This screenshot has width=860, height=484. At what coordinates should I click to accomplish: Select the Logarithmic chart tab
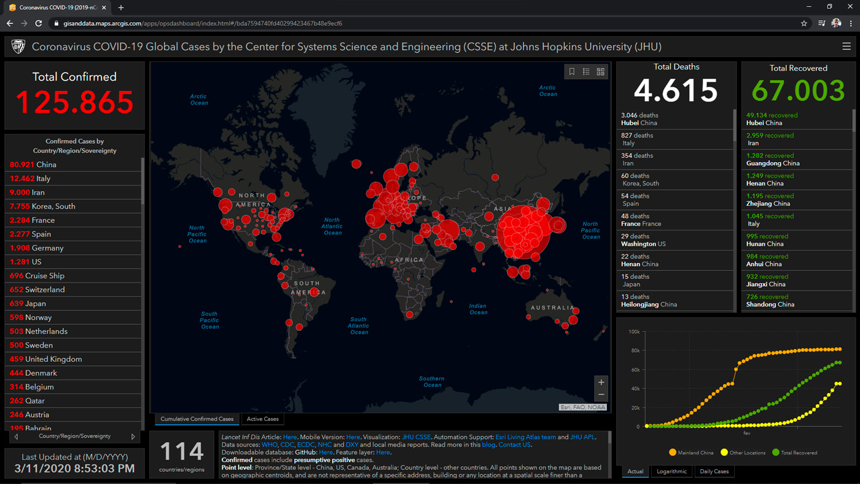(x=671, y=472)
